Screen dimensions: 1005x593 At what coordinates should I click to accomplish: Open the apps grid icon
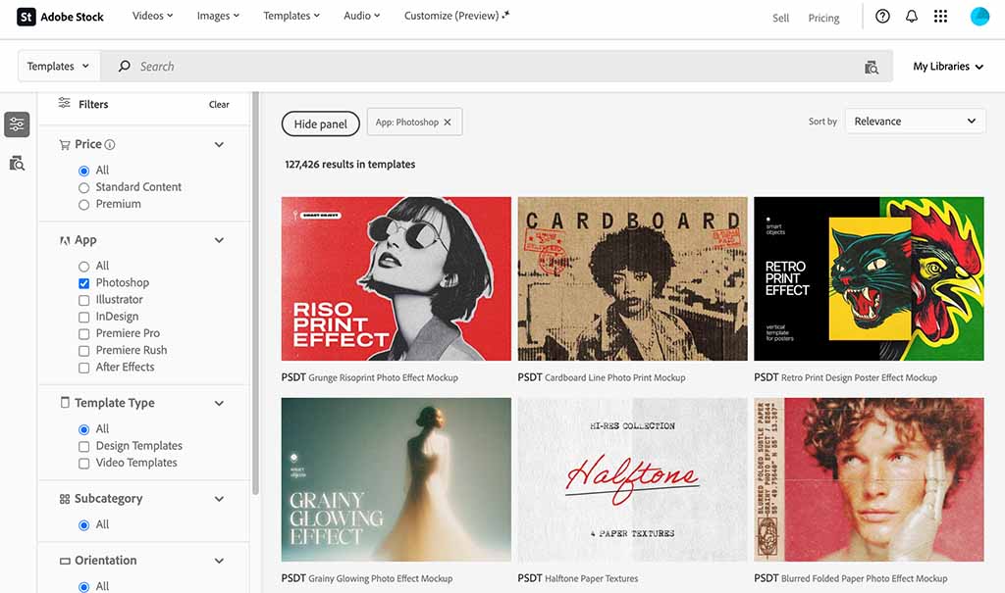940,17
